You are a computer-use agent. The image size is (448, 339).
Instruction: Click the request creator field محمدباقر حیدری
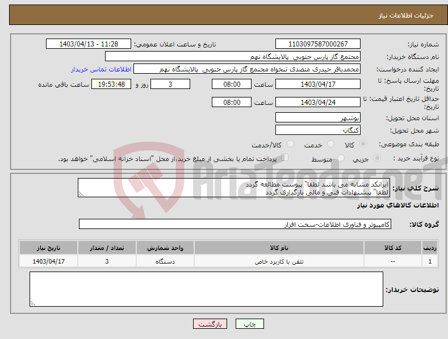pos(247,69)
